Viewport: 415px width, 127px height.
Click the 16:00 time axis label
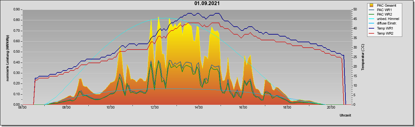tap(243, 107)
